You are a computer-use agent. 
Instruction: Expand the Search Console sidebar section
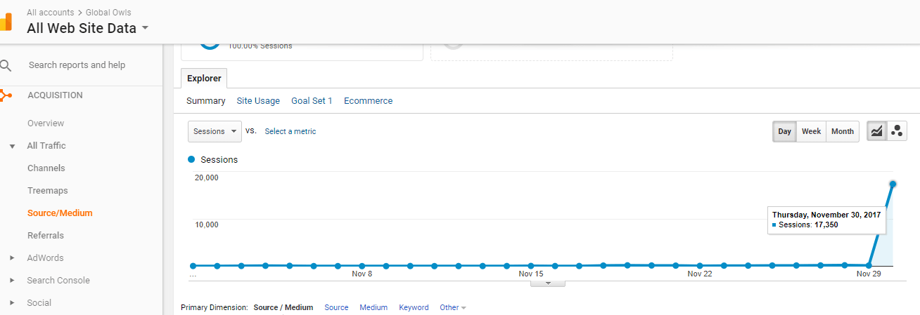12,281
